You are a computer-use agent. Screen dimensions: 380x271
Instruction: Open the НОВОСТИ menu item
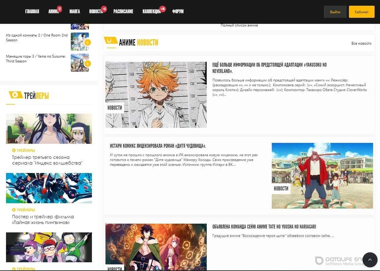(96, 11)
